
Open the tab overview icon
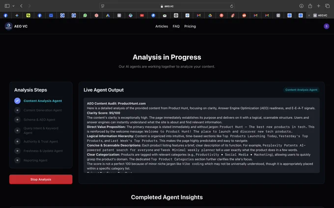point(327,6)
